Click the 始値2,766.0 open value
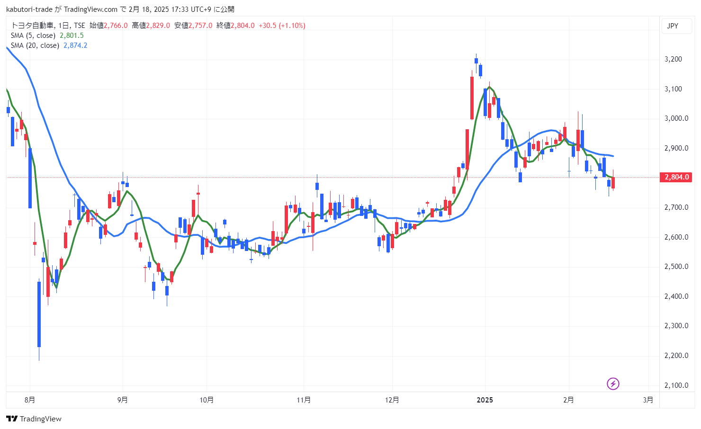Image resolution: width=701 pixels, height=429 pixels. [108, 26]
